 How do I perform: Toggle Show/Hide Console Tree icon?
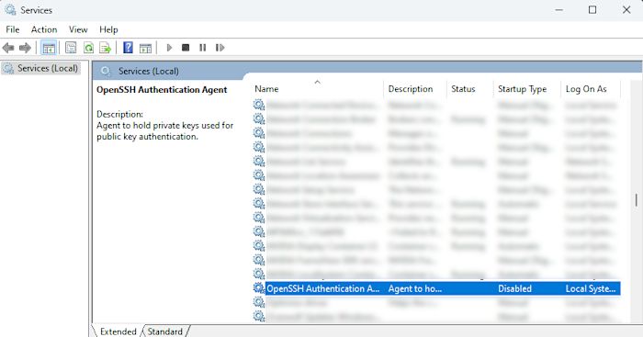(49, 48)
